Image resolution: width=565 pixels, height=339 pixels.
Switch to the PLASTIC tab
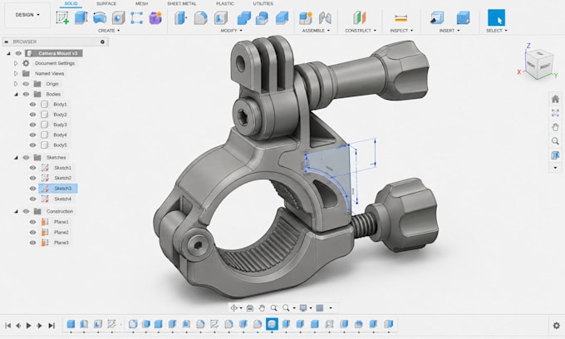(x=225, y=3)
